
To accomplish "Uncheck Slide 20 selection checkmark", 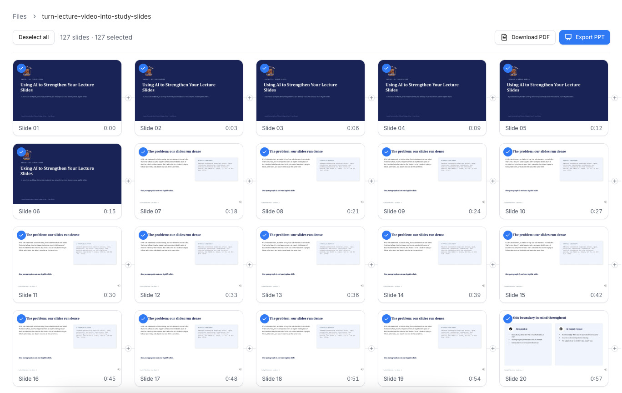I will [508, 318].
